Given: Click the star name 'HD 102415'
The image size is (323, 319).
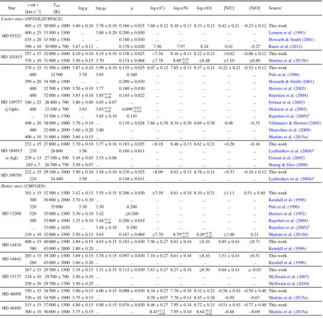Looking at the screenshot, I should pyautogui.click(x=11, y=57).
